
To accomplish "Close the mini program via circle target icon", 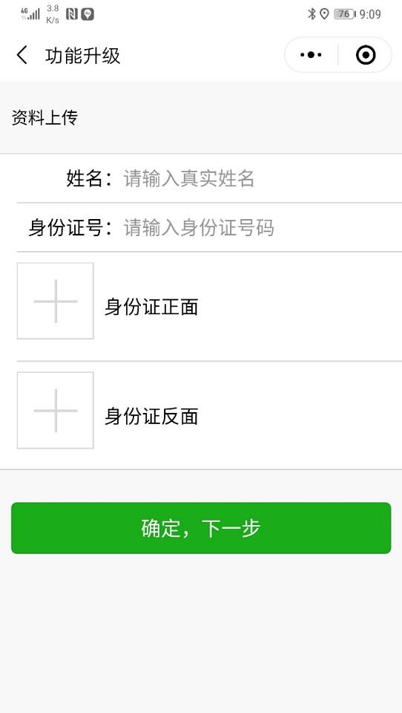I will tap(366, 55).
